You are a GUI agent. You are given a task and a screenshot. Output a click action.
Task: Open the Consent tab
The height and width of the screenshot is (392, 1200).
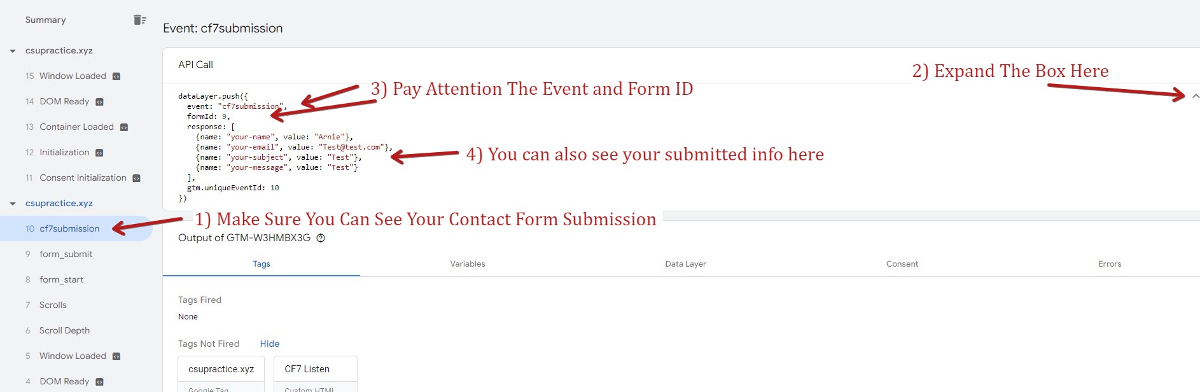coord(902,264)
